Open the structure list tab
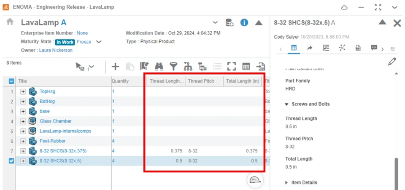Image resolution: width=405 pixels, height=190 pixels. pos(326,48)
